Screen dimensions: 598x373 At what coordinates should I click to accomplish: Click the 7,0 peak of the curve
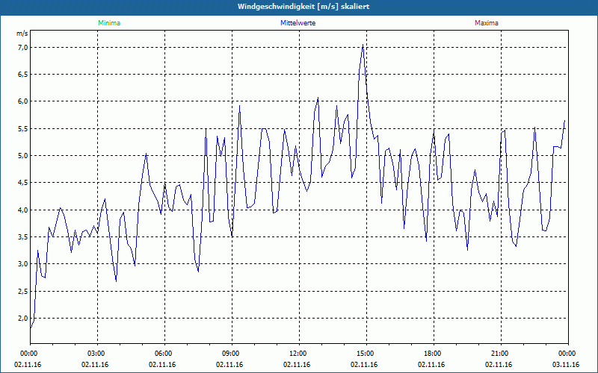click(363, 45)
